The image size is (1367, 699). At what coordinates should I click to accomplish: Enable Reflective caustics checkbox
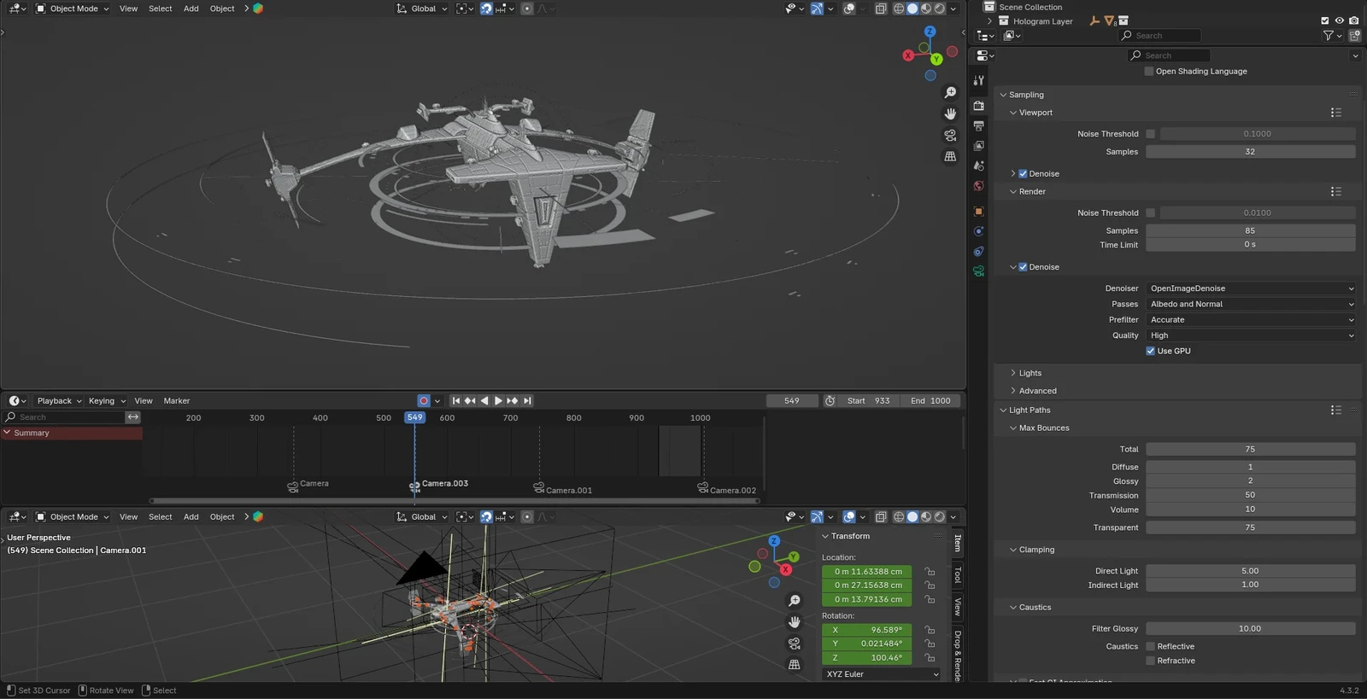click(1151, 647)
